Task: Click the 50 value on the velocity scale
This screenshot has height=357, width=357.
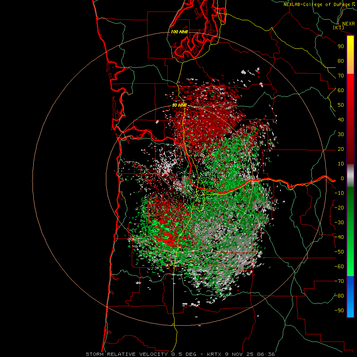Action: pos(341,105)
